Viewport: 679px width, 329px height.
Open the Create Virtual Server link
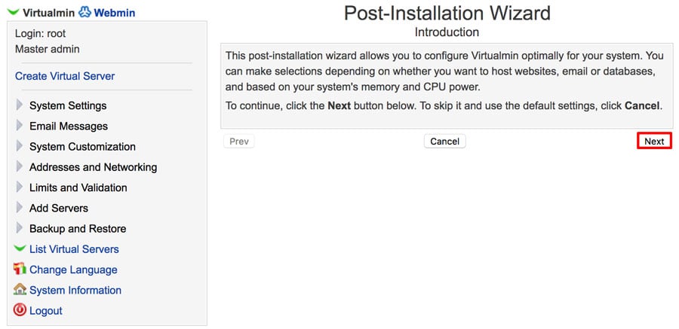tap(65, 76)
